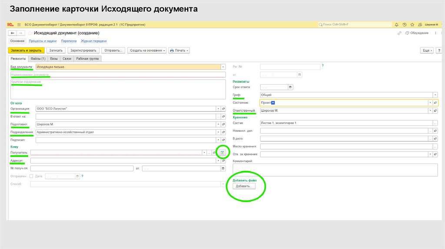Image resolution: width=445 pixels, height=249 pixels.
Task: Click the favorites star in top bar
Action: tap(412, 25)
